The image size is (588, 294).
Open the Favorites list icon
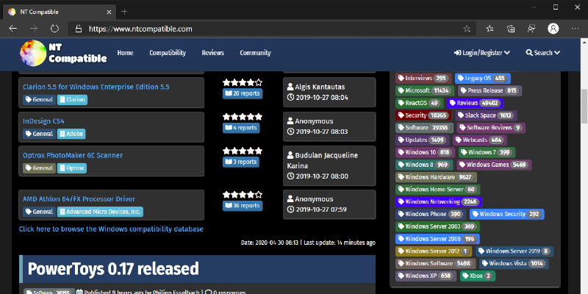coord(490,29)
